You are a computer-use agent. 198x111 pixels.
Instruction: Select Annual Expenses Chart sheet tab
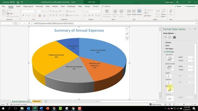(21, 101)
